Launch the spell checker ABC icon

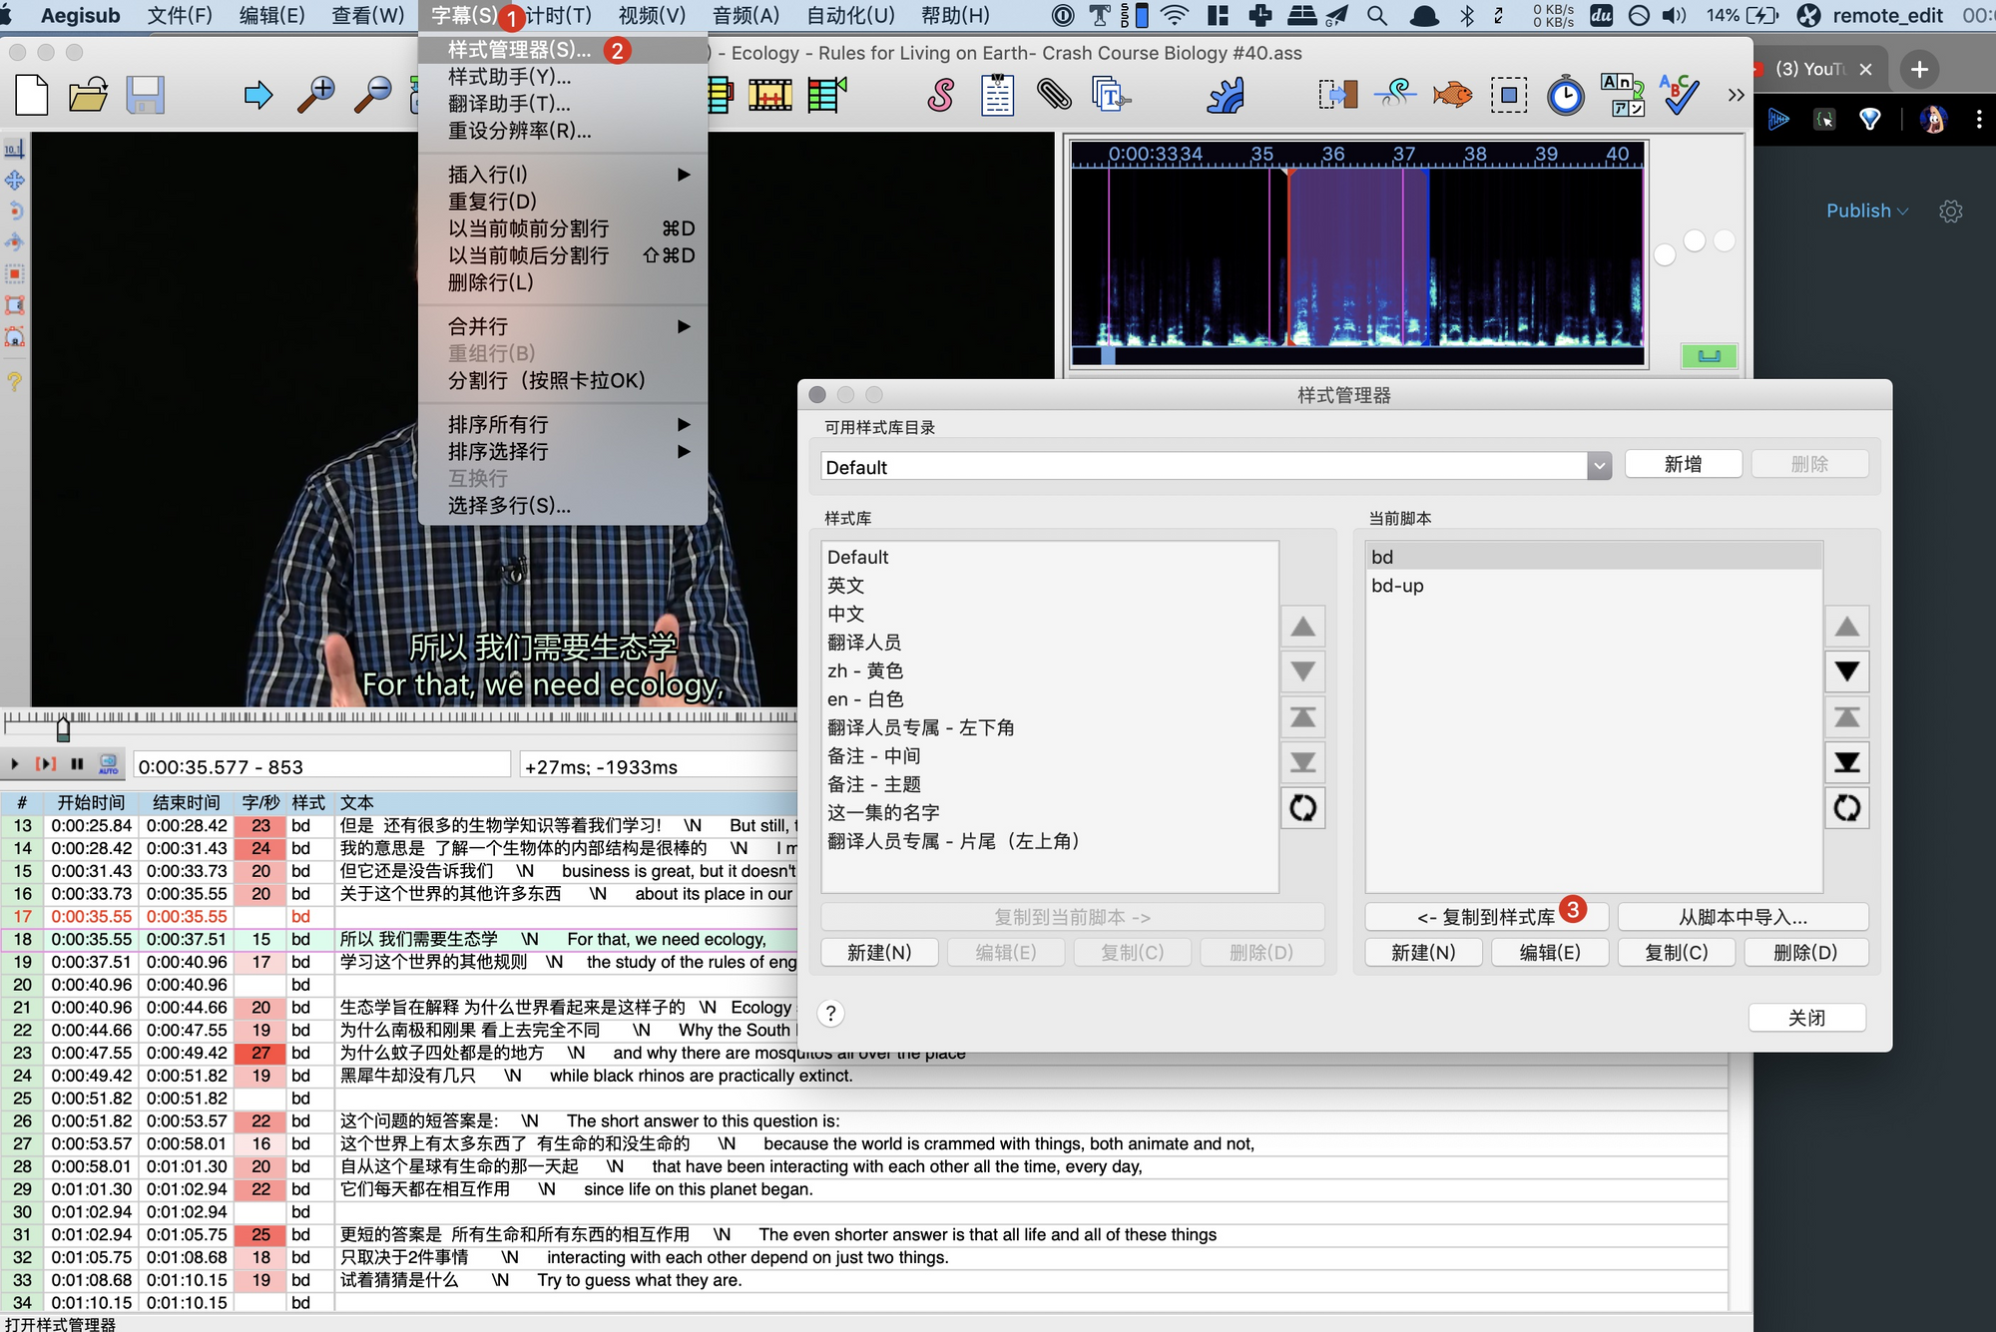(x=1679, y=95)
